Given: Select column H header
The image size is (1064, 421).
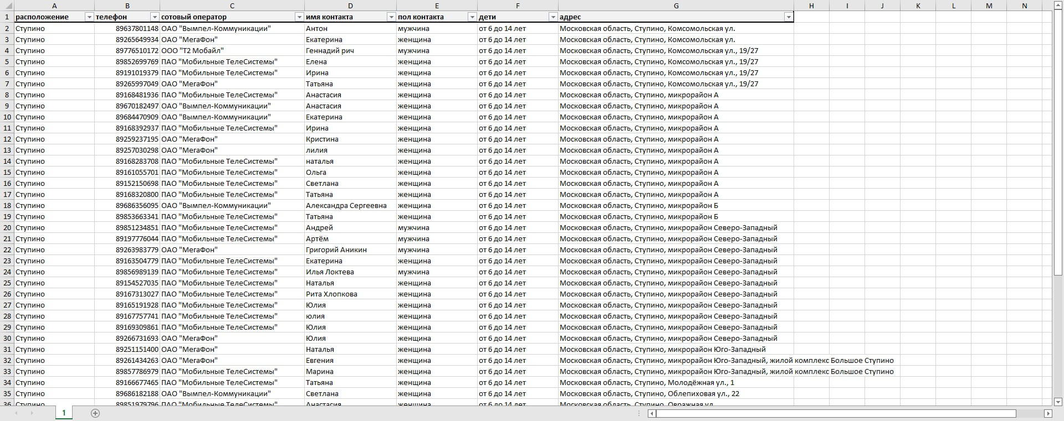Looking at the screenshot, I should [x=811, y=6].
